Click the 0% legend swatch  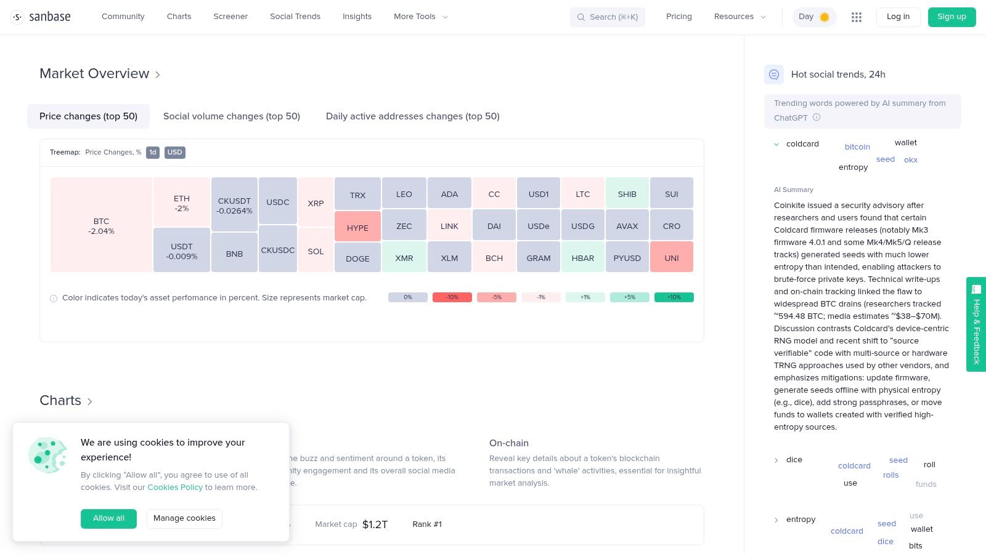point(408,297)
